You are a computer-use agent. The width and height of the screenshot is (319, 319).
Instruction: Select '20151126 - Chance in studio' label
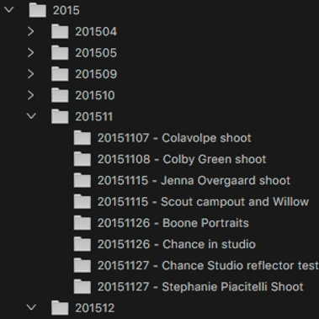(x=177, y=244)
